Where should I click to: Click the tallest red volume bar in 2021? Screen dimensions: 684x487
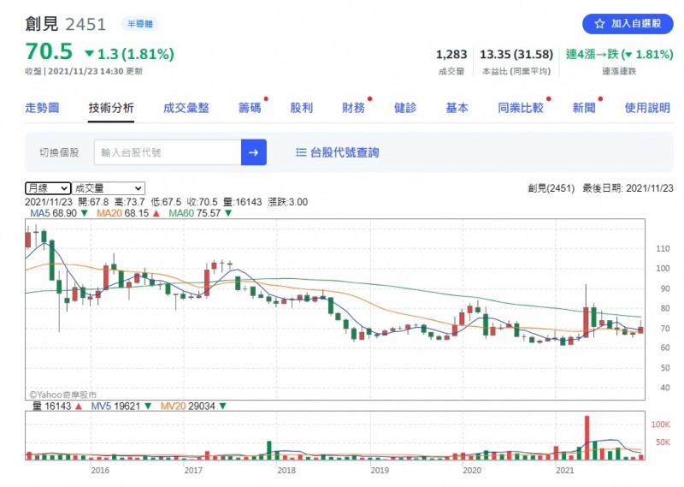587,437
